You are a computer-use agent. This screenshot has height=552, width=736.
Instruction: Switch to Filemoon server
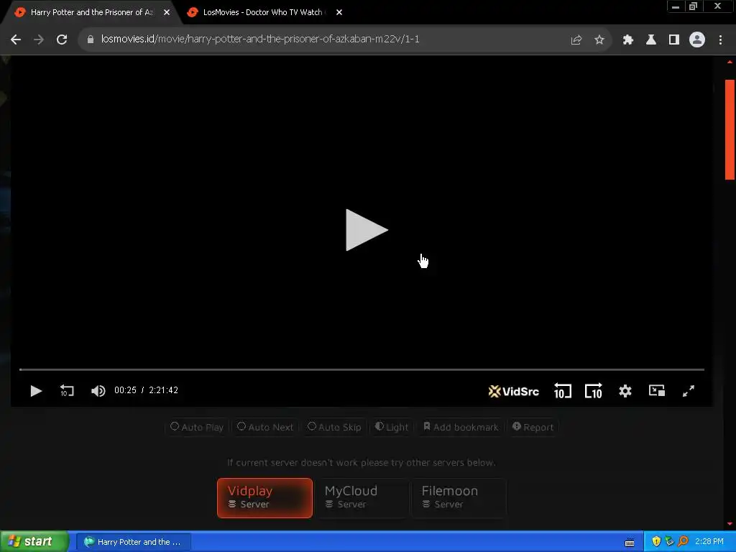pos(459,498)
